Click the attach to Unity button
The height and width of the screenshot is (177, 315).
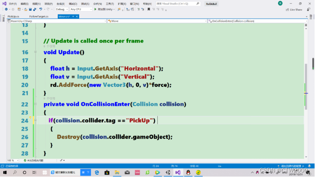click(x=104, y=9)
